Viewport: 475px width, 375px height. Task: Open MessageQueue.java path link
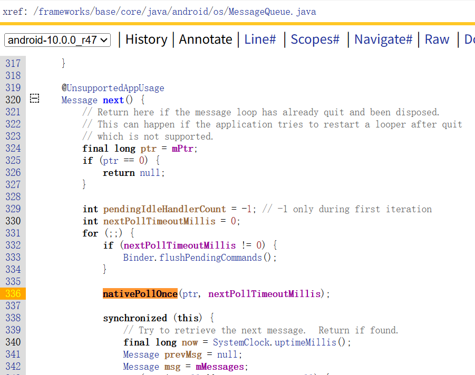272,12
